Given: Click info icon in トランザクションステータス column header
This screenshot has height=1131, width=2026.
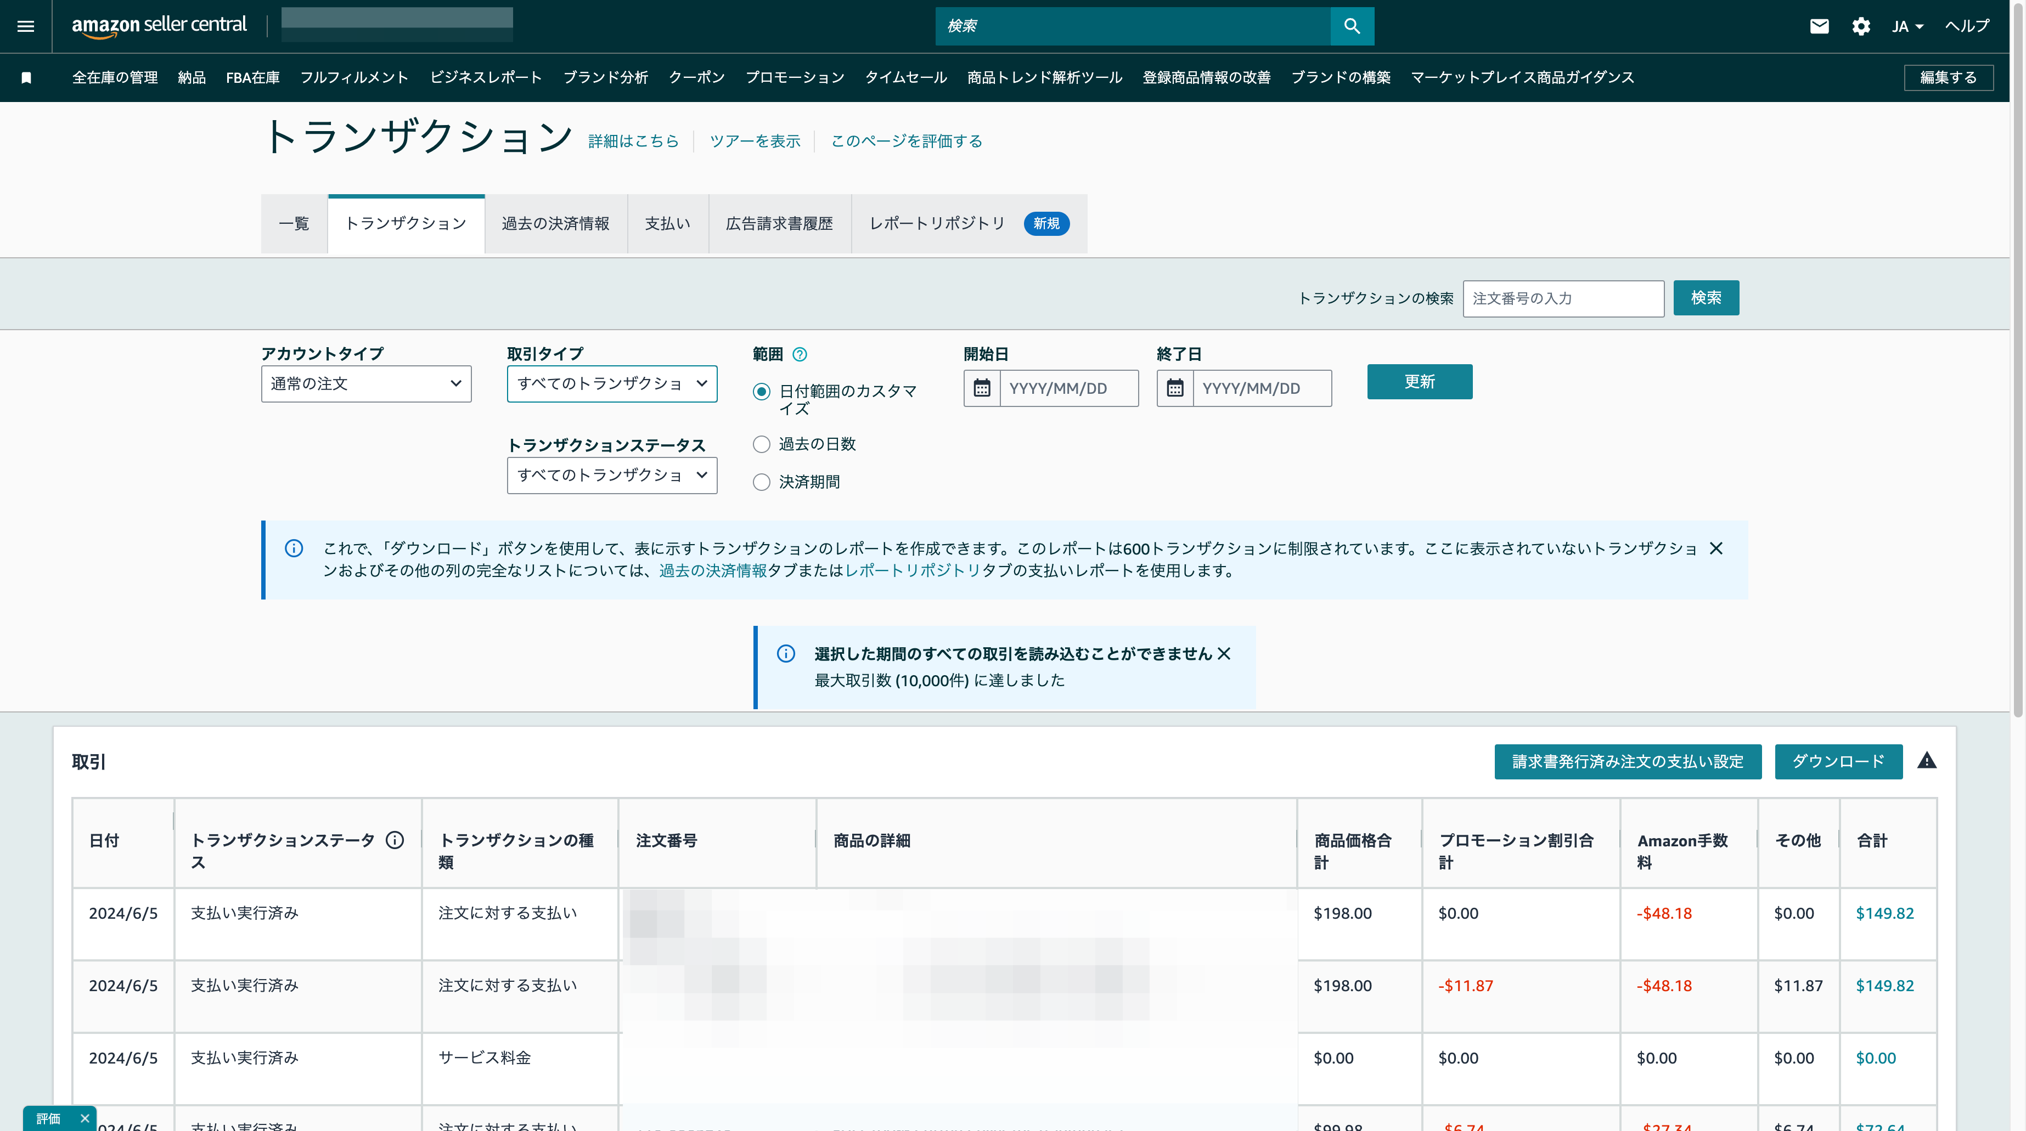Looking at the screenshot, I should 395,840.
